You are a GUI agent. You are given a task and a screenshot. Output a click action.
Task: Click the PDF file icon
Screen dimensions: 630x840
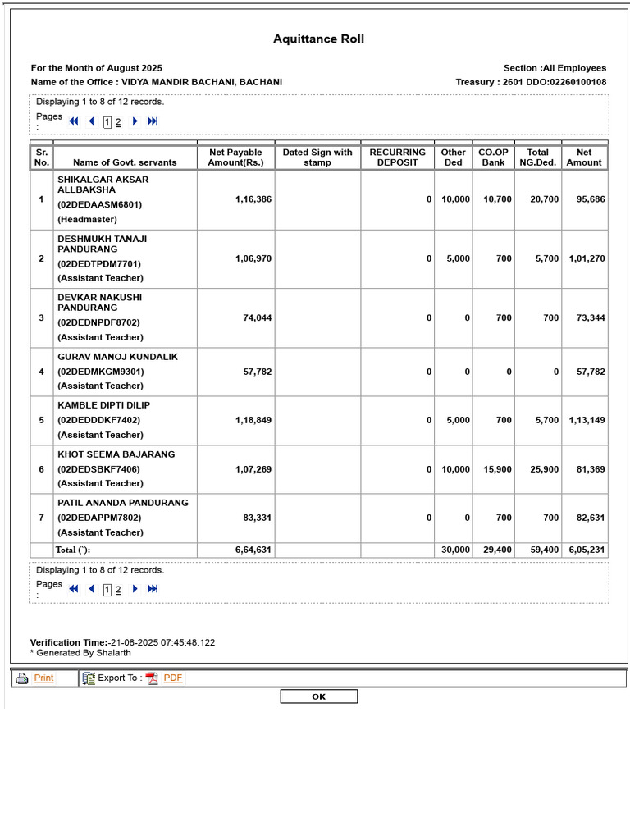[x=152, y=678]
